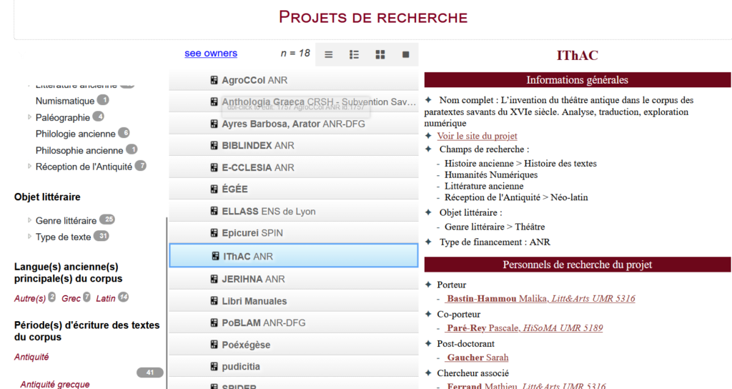
Task: Filter writing period by Antiquité grecque
Action: [x=54, y=384]
